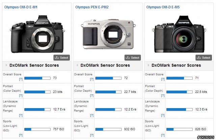Open Sports Low-Light ISO help [?] for E-PM2
This screenshot has height=140, width=216.
pos(92,135)
